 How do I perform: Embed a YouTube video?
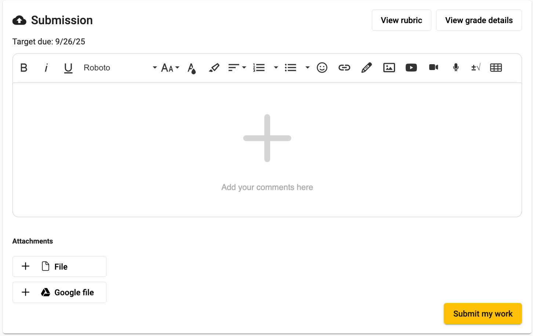411,68
